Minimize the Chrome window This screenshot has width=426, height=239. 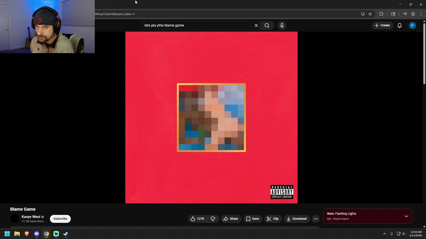400,4
